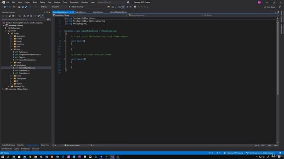Select SceneItem.cs in the SaveSystem folder
This screenshot has width=284, height=159.
click(24, 71)
